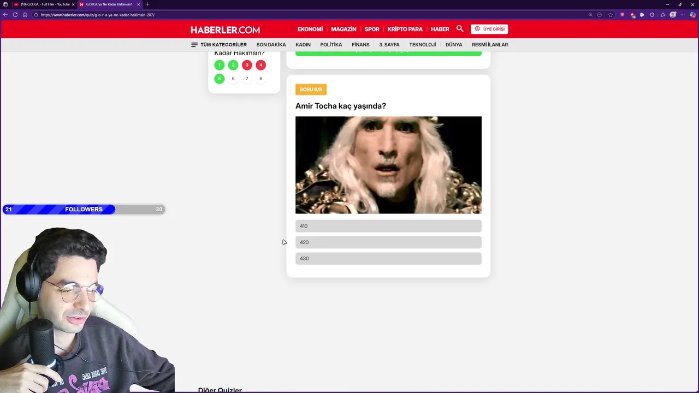
Task: Open the SPOR section
Action: click(x=372, y=29)
